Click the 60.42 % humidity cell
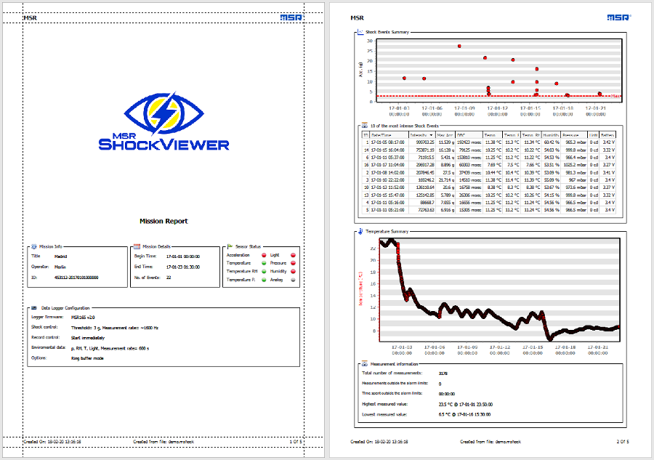Image resolution: width=654 pixels, height=460 pixels. [552, 142]
